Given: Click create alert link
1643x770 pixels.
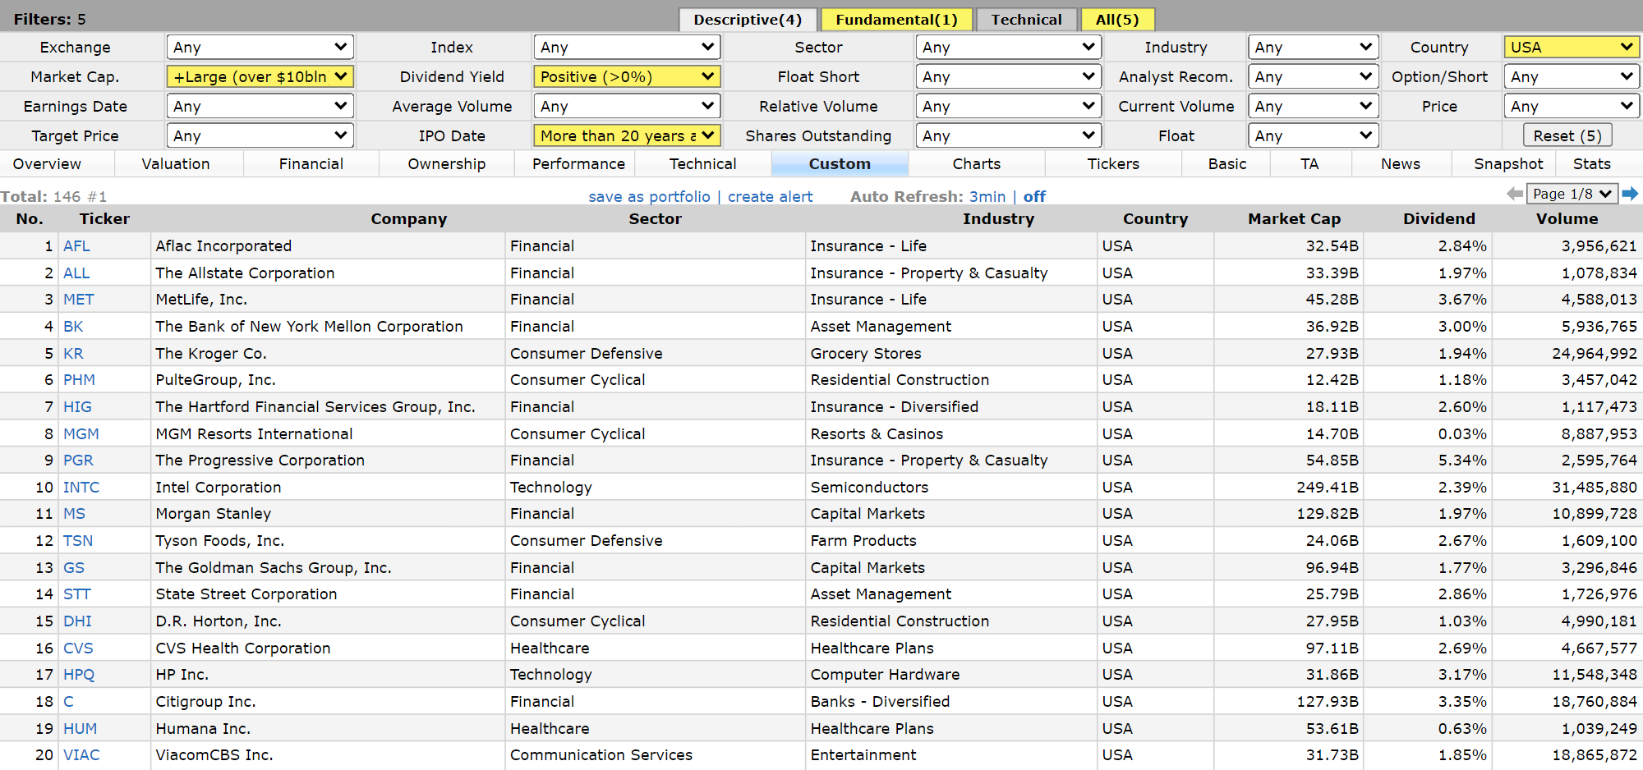Looking at the screenshot, I should (770, 196).
